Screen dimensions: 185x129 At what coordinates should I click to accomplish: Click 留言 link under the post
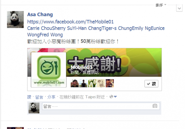[x=39, y=97]
